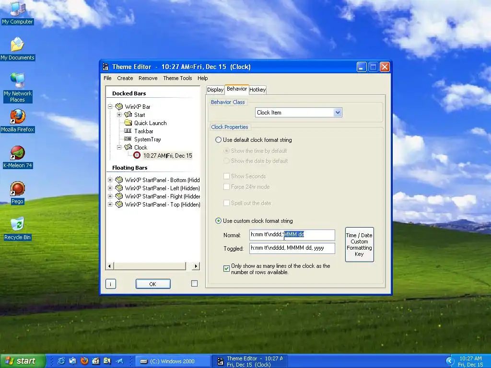Image resolution: width=491 pixels, height=368 pixels.
Task: Open the Remove menu
Action: (x=148, y=78)
